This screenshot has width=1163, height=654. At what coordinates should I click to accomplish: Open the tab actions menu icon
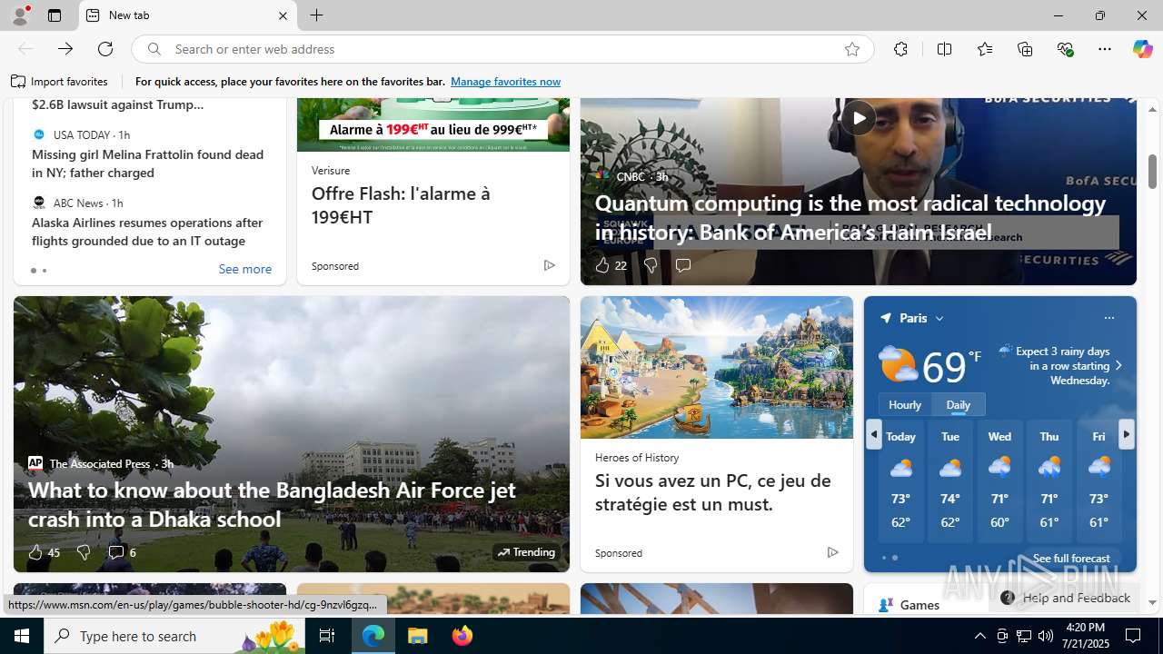(55, 15)
